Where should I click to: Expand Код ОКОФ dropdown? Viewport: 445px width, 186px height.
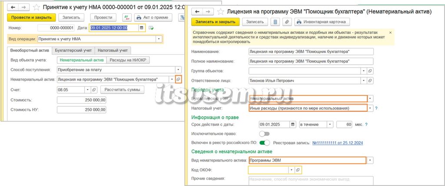tap(292, 170)
